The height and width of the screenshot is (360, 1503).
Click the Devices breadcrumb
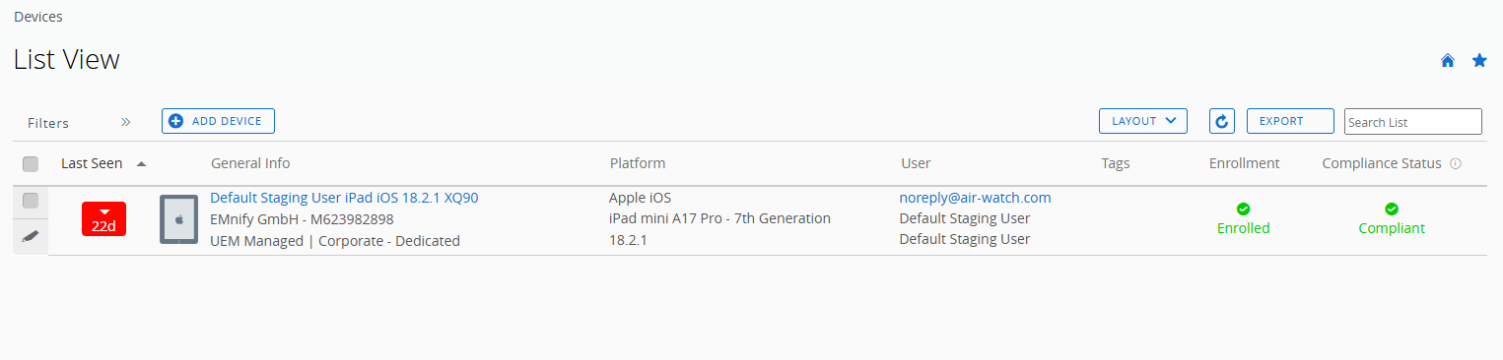click(x=38, y=17)
